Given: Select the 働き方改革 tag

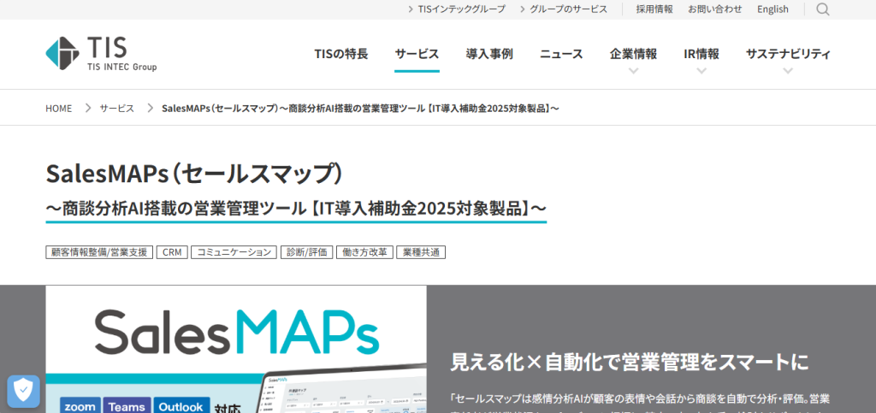Looking at the screenshot, I should tap(364, 252).
